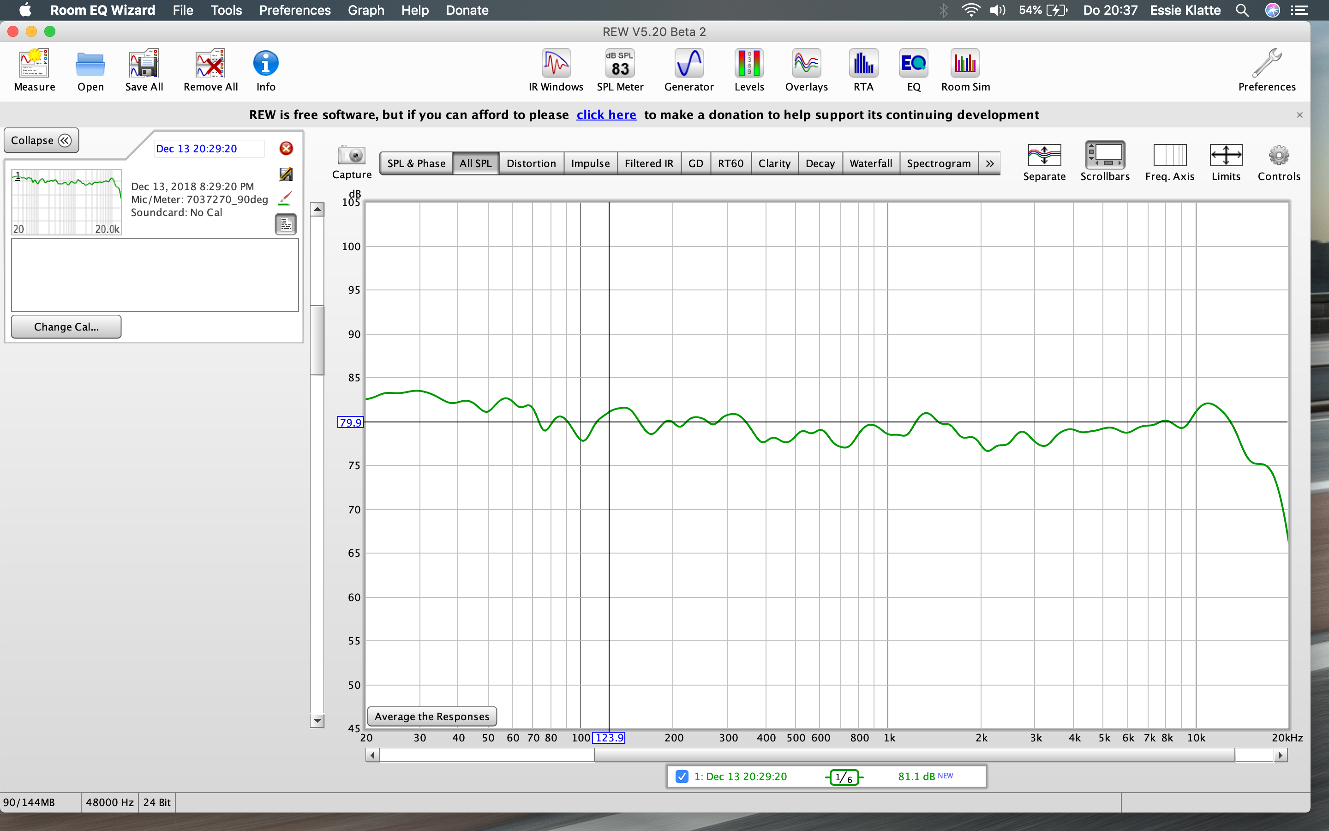Open the Overlays window

[806, 70]
